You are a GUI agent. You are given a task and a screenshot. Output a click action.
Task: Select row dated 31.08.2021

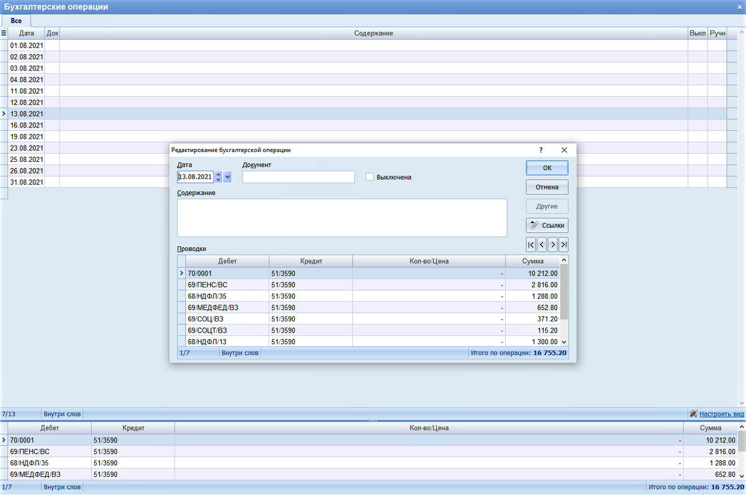pos(368,182)
